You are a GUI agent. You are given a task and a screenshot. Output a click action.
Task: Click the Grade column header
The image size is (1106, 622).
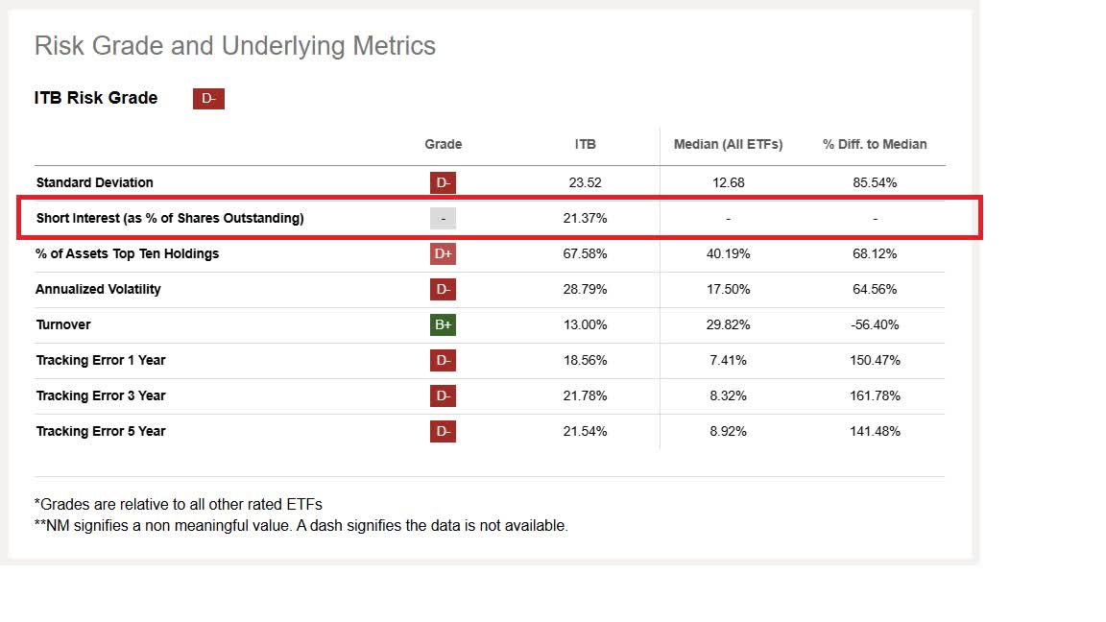(443, 144)
